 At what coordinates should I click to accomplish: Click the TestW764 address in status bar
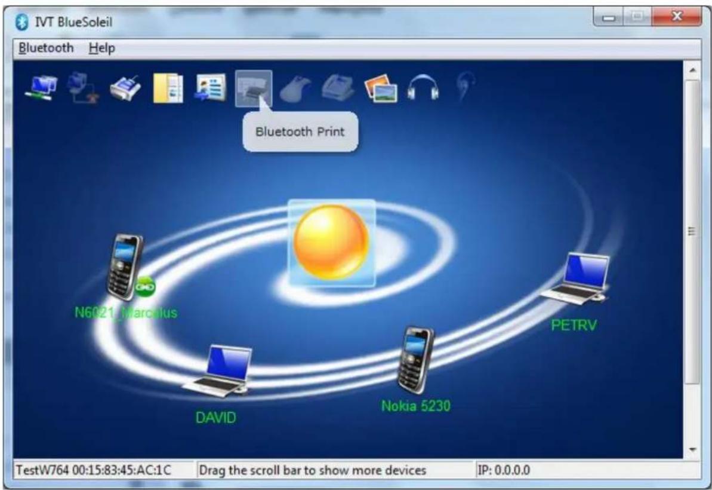click(94, 470)
